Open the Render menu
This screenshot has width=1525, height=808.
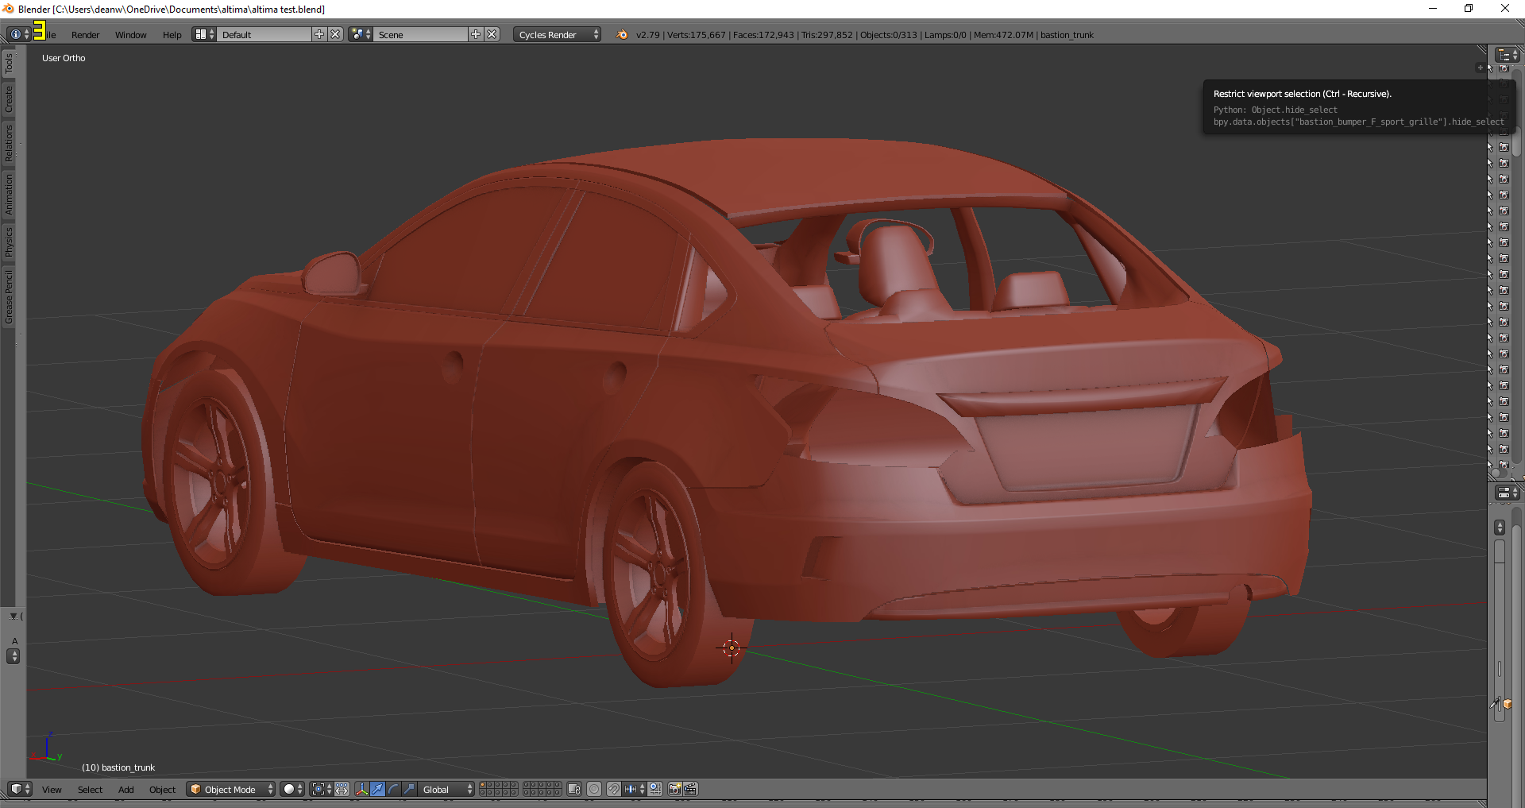(85, 35)
